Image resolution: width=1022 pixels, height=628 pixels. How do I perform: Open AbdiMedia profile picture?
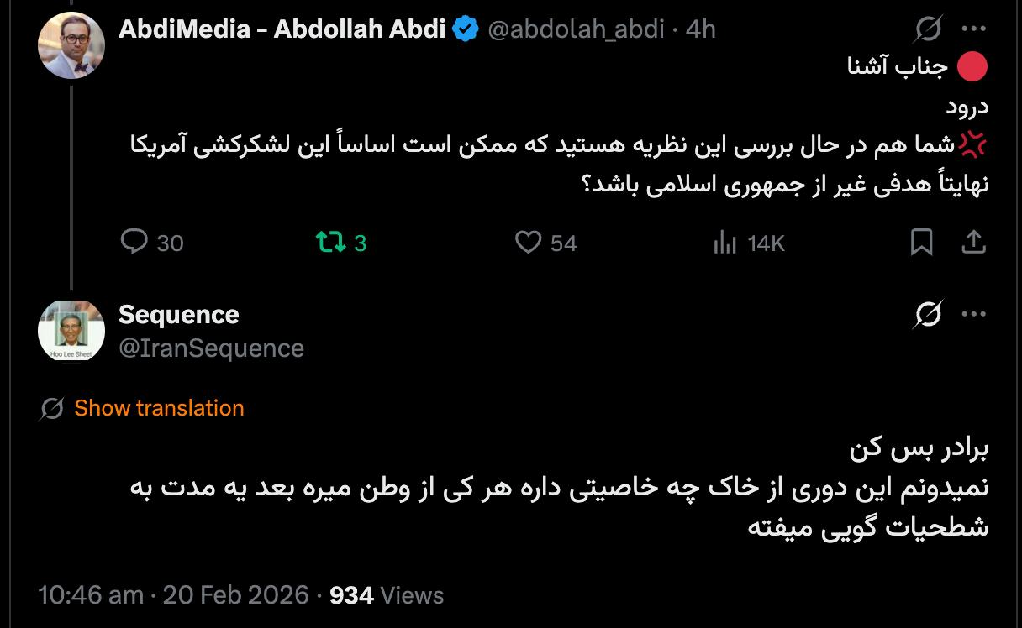[x=71, y=45]
